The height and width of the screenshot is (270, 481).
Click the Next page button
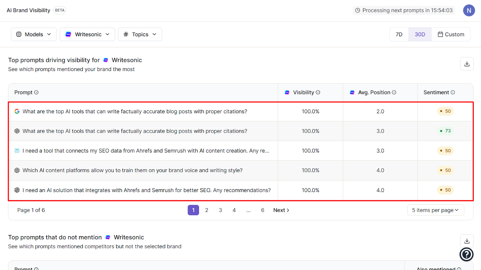coord(281,210)
